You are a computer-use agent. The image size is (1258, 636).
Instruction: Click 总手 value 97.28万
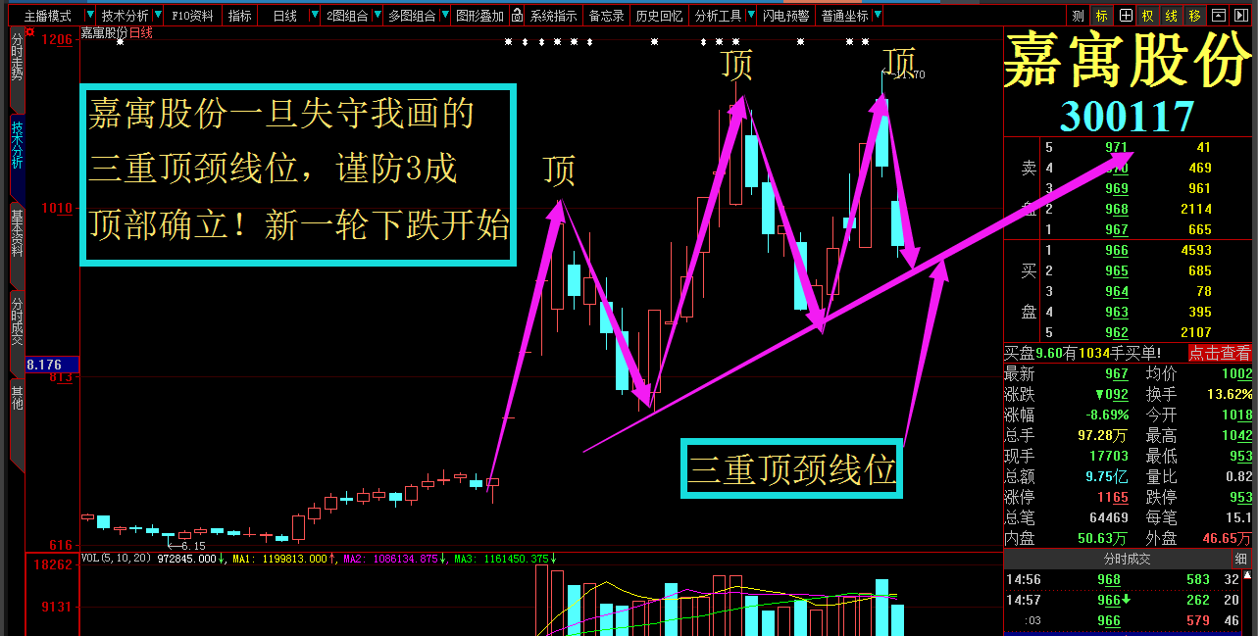1104,435
